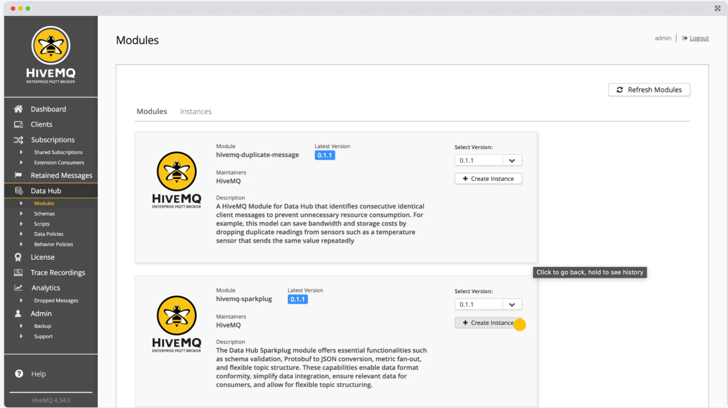The height and width of the screenshot is (408, 728).
Task: Expand the Schemas submenu arrow
Action: [21, 213]
